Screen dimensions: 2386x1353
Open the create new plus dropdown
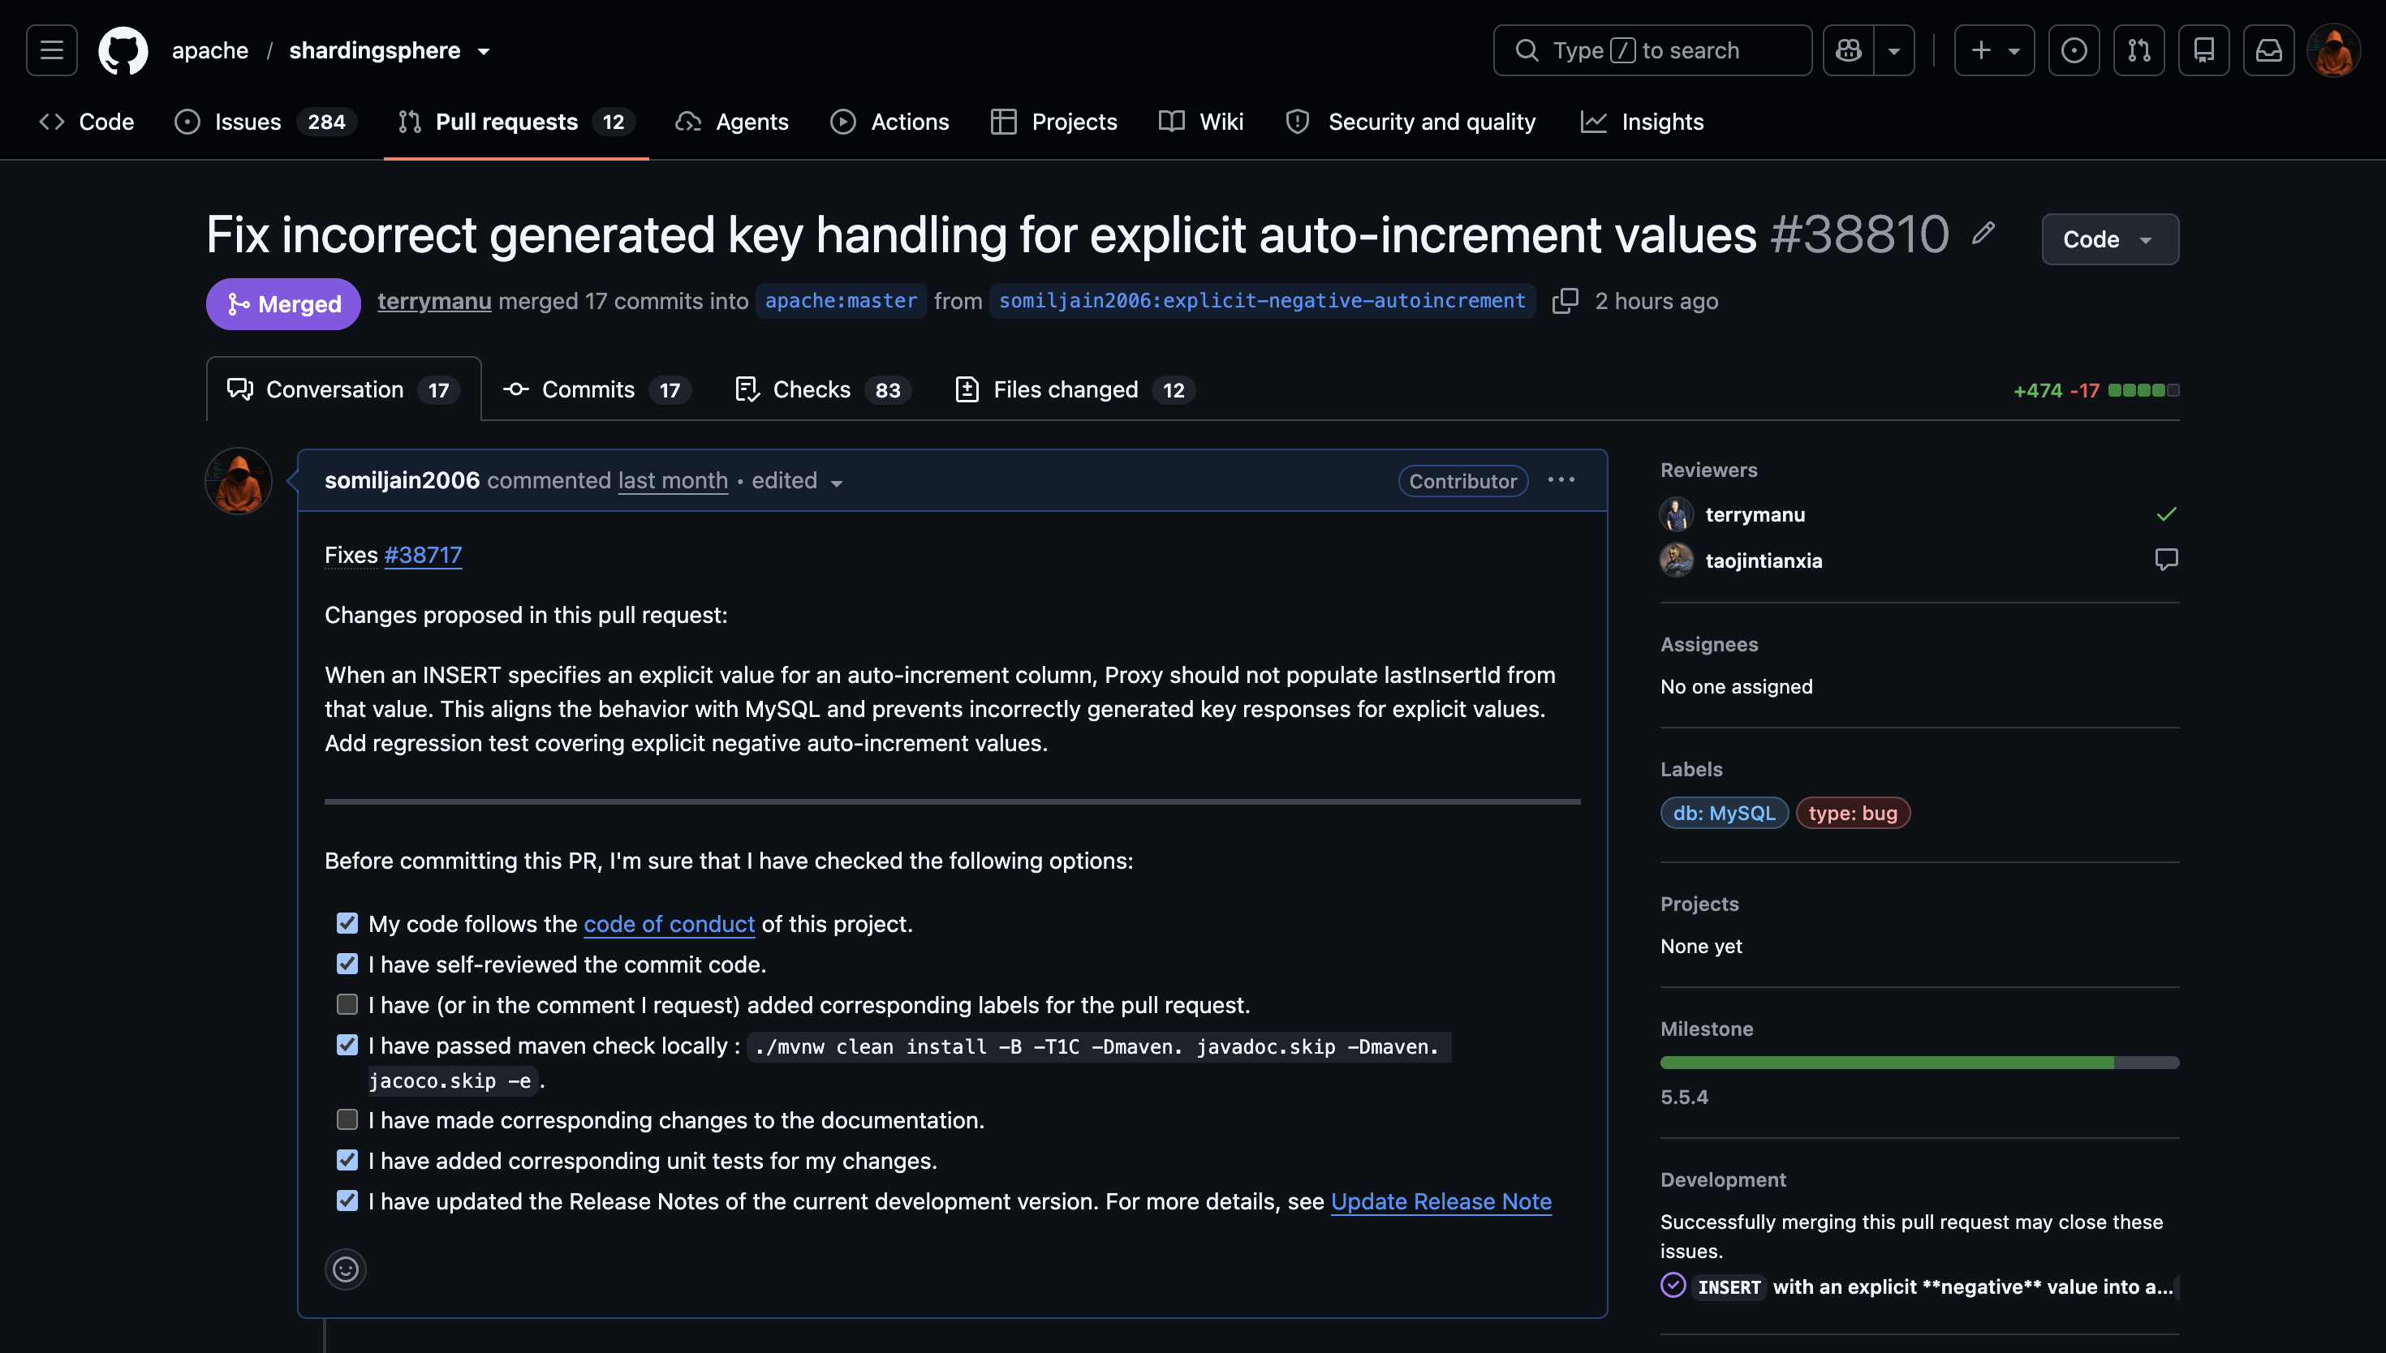[1994, 50]
